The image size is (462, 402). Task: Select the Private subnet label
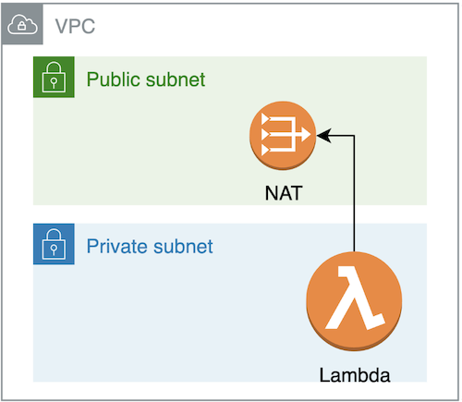(150, 247)
